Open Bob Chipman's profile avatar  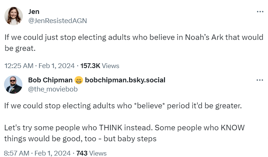pos(13,85)
